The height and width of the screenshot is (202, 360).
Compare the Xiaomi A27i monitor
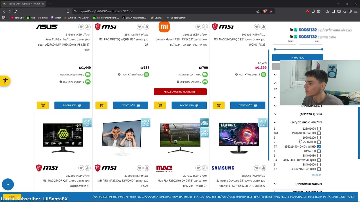(x=205, y=27)
